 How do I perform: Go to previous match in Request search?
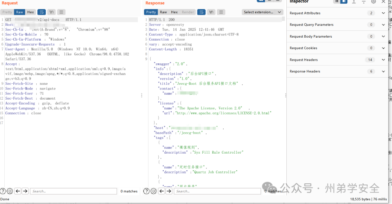tap(18, 191)
